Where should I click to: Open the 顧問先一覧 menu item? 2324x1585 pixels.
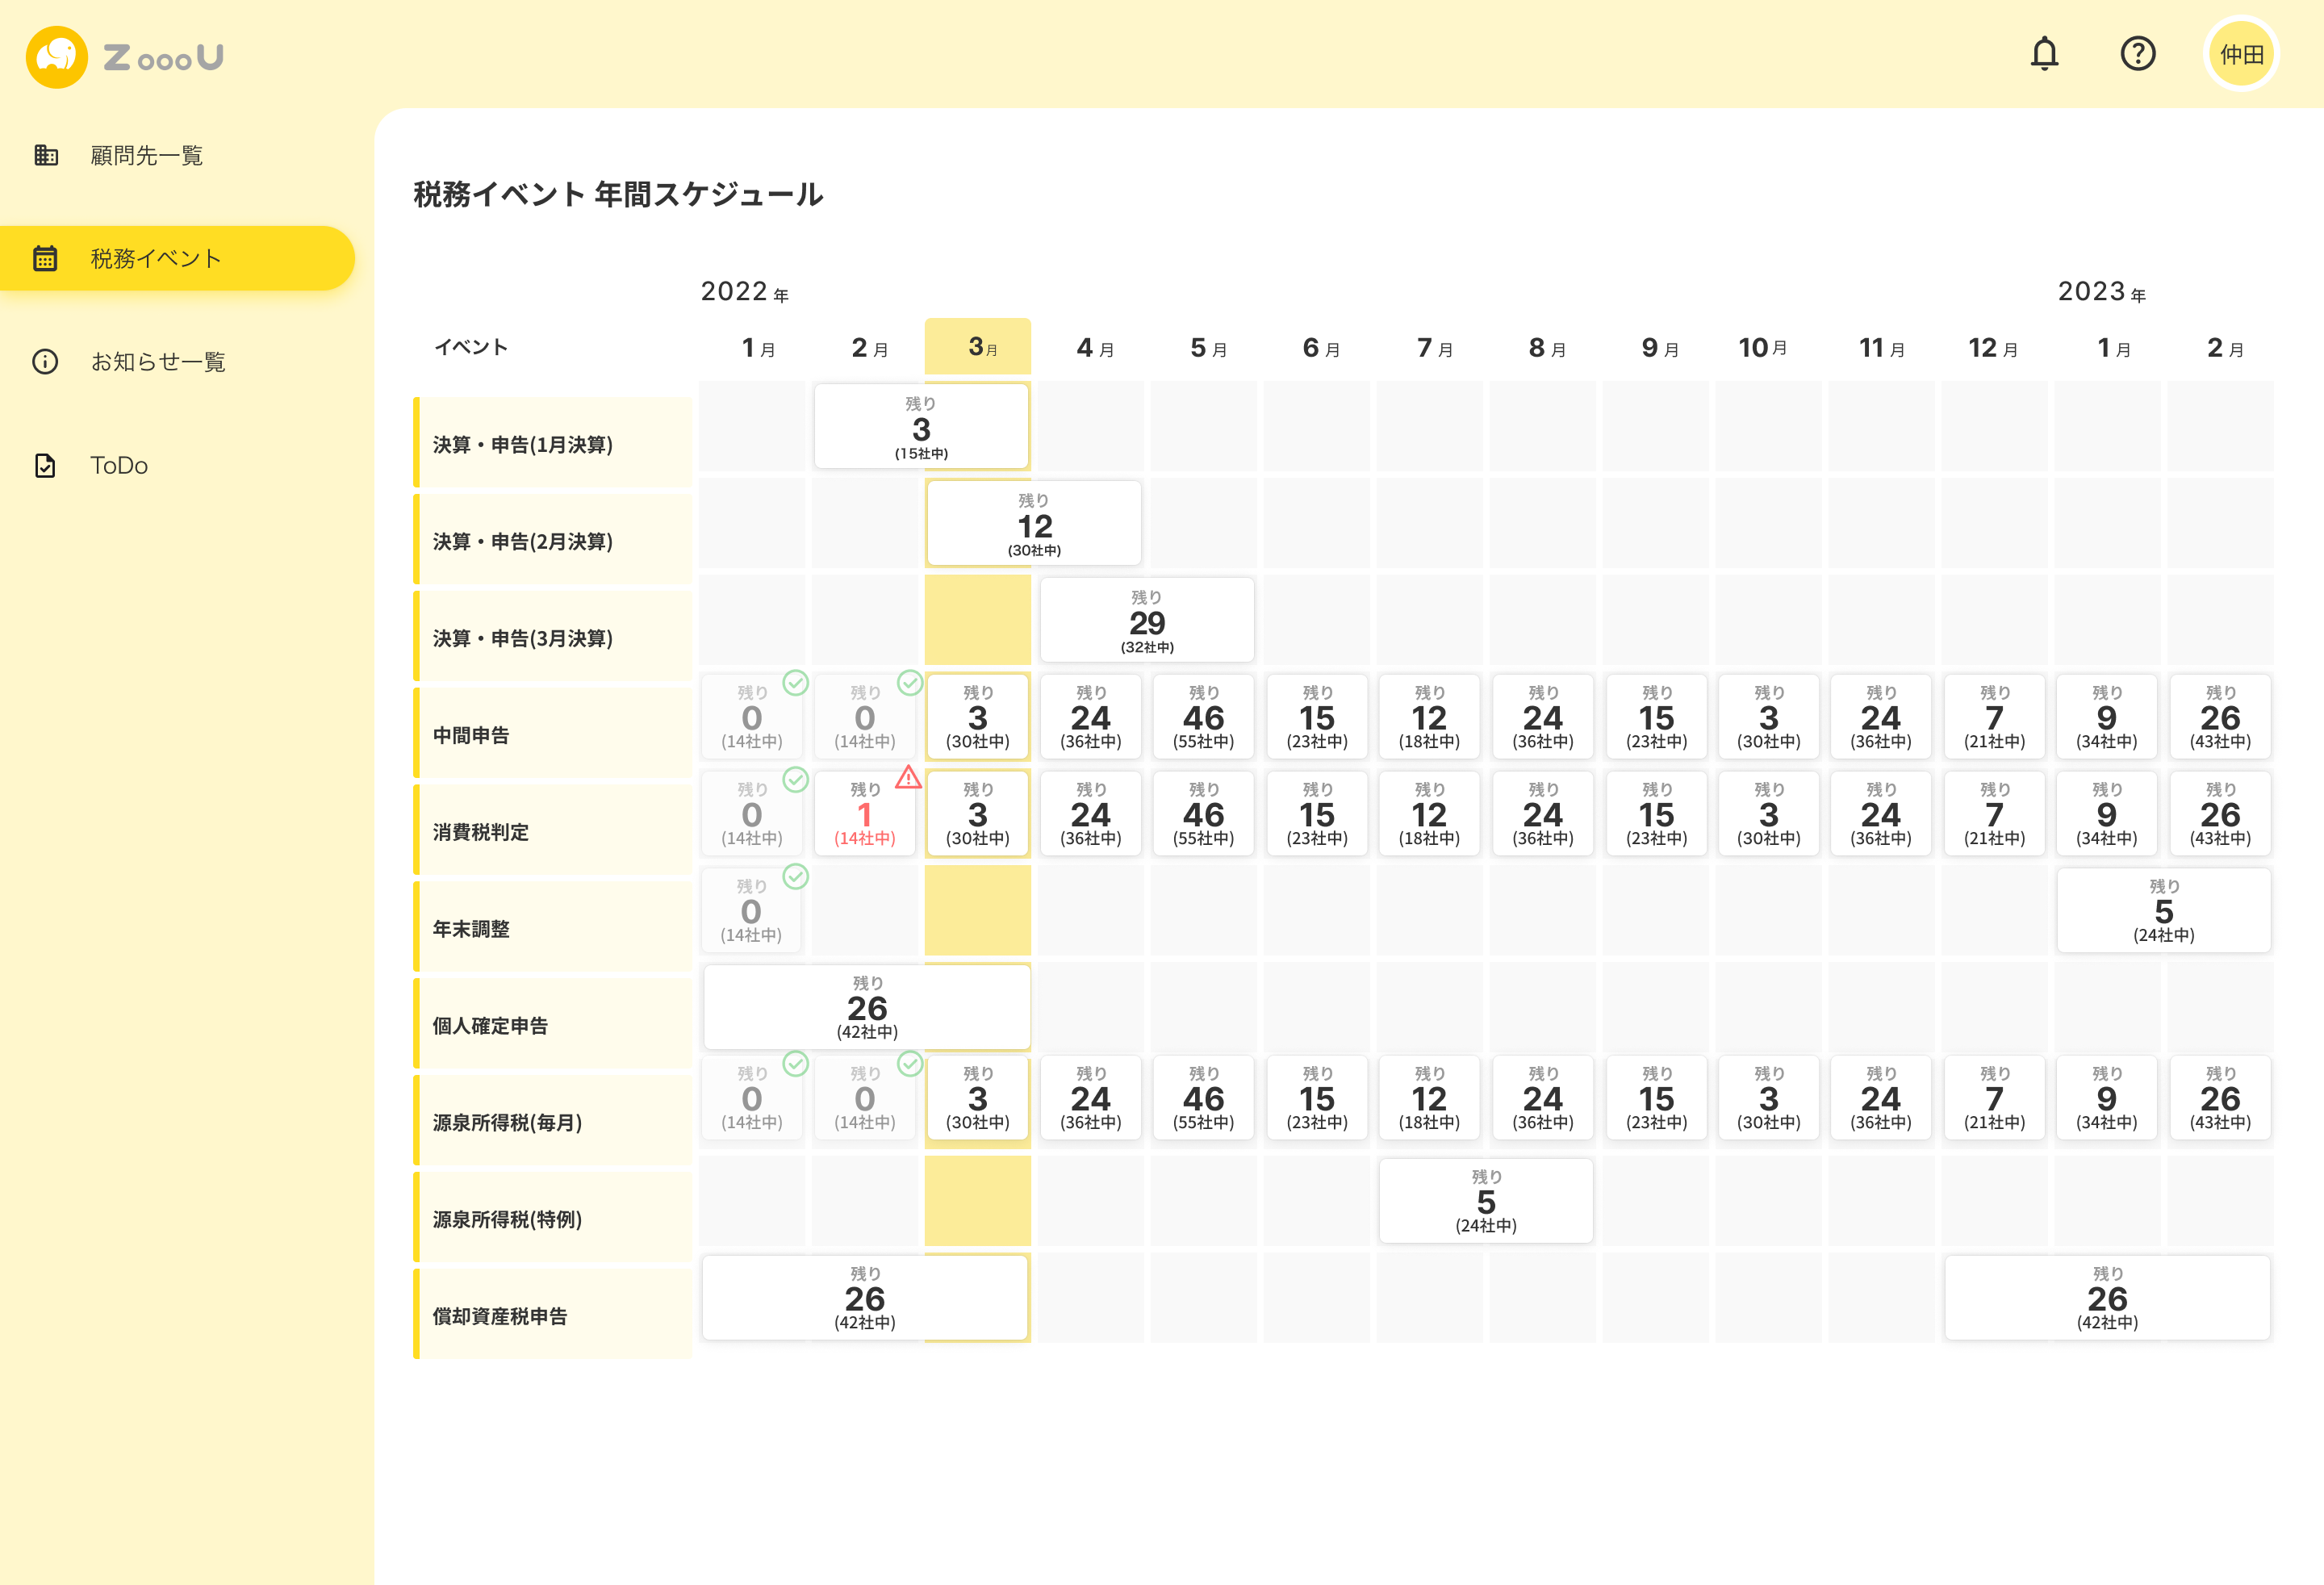(147, 155)
